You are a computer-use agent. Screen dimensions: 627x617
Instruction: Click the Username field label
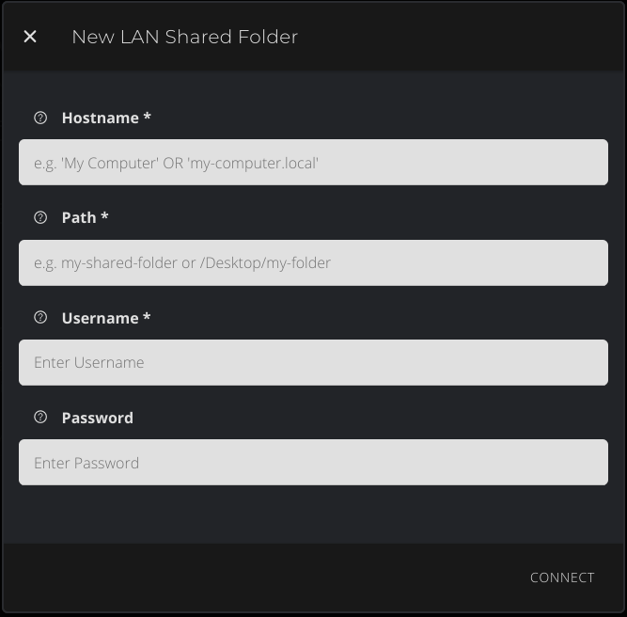(100, 318)
